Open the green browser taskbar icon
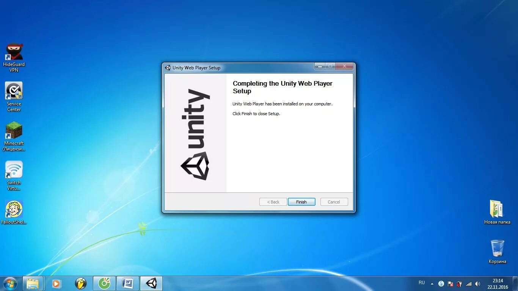This screenshot has width=518, height=291. pyautogui.click(x=104, y=283)
